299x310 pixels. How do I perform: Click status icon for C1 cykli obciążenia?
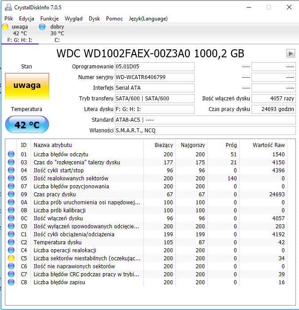(x=11, y=234)
